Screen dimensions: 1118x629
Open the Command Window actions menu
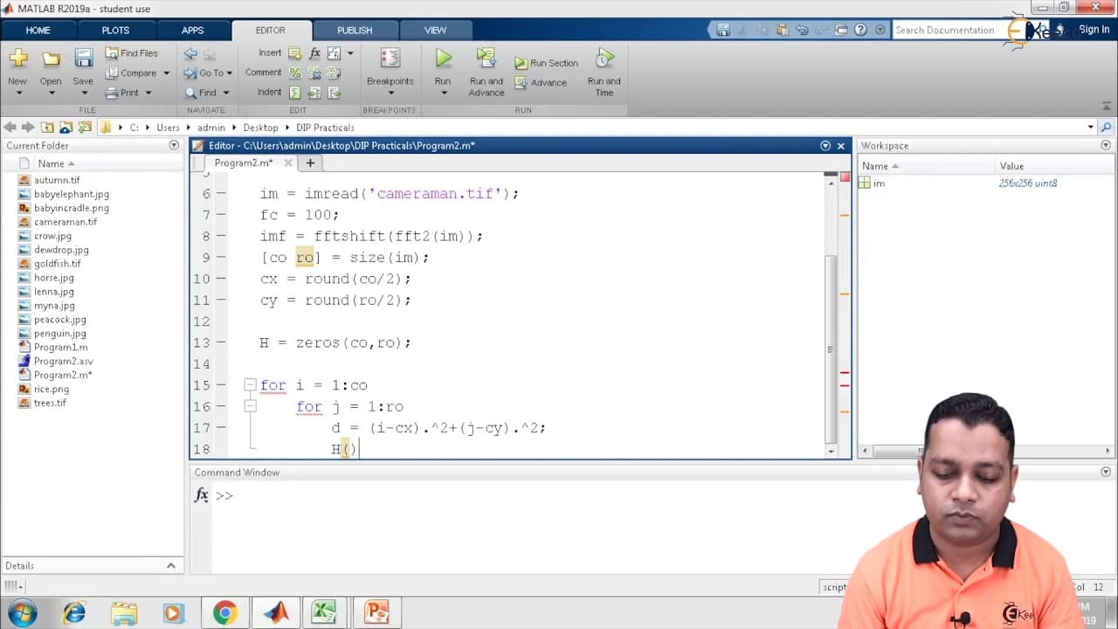pos(1106,473)
